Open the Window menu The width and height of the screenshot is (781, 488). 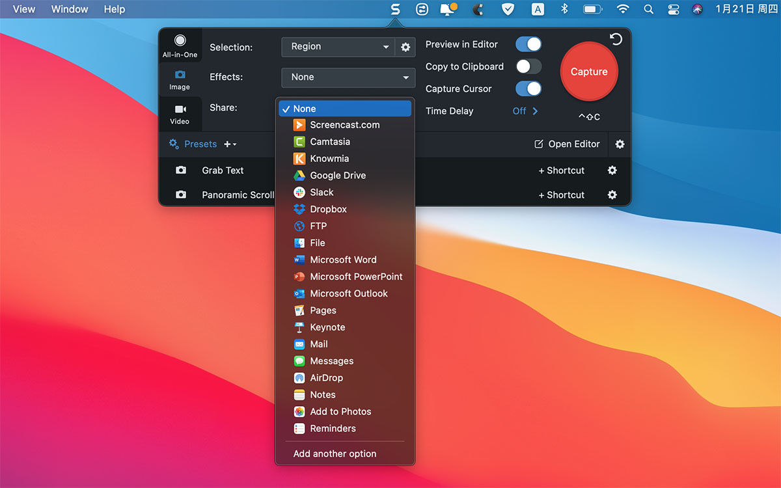[x=70, y=9]
